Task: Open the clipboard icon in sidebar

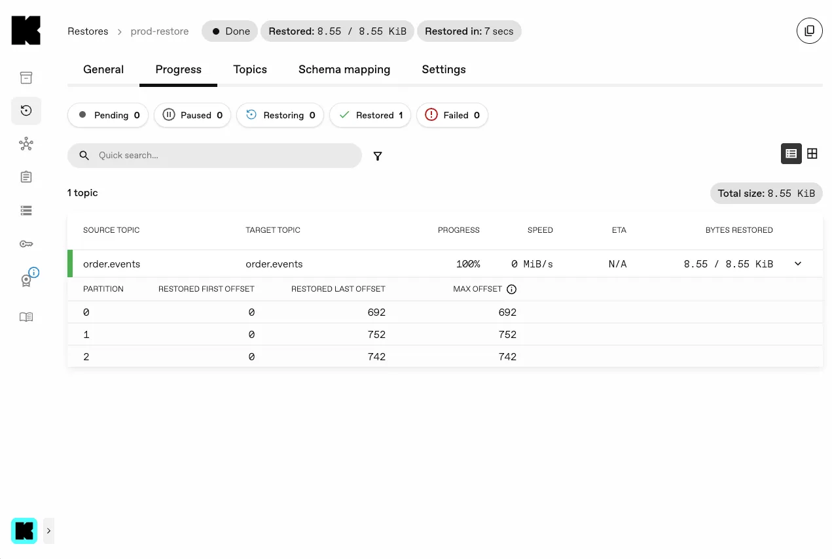Action: [x=26, y=177]
